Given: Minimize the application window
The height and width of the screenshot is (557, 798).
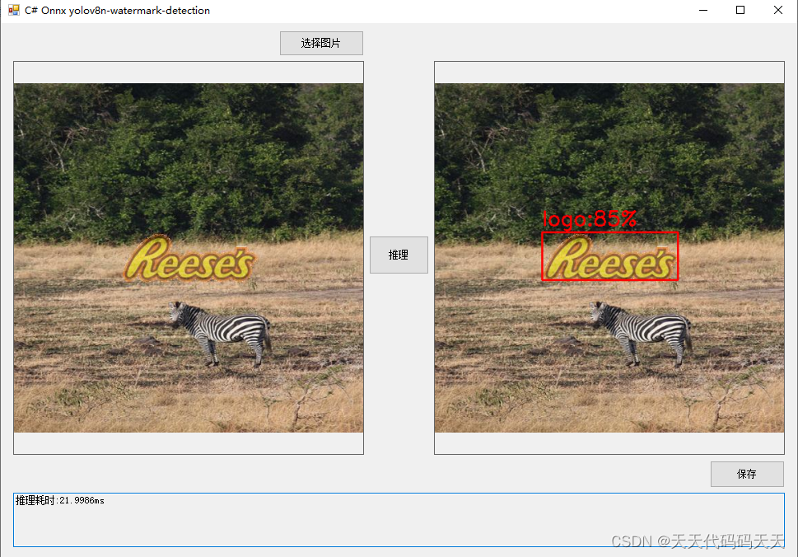Looking at the screenshot, I should tap(703, 10).
